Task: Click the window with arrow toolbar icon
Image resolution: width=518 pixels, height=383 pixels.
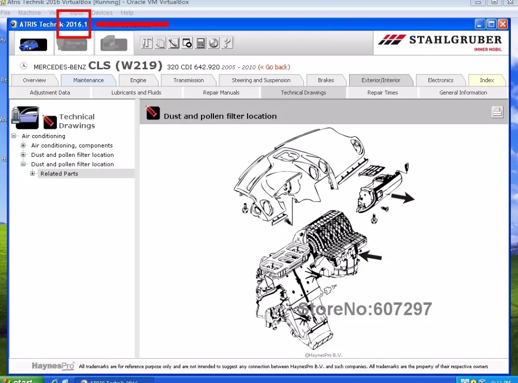Action: (x=187, y=43)
